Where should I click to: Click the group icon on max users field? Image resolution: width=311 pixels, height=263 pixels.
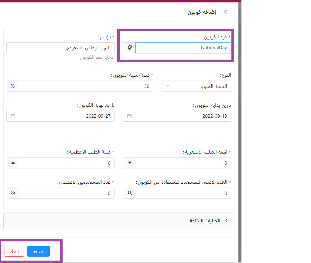pos(13,193)
